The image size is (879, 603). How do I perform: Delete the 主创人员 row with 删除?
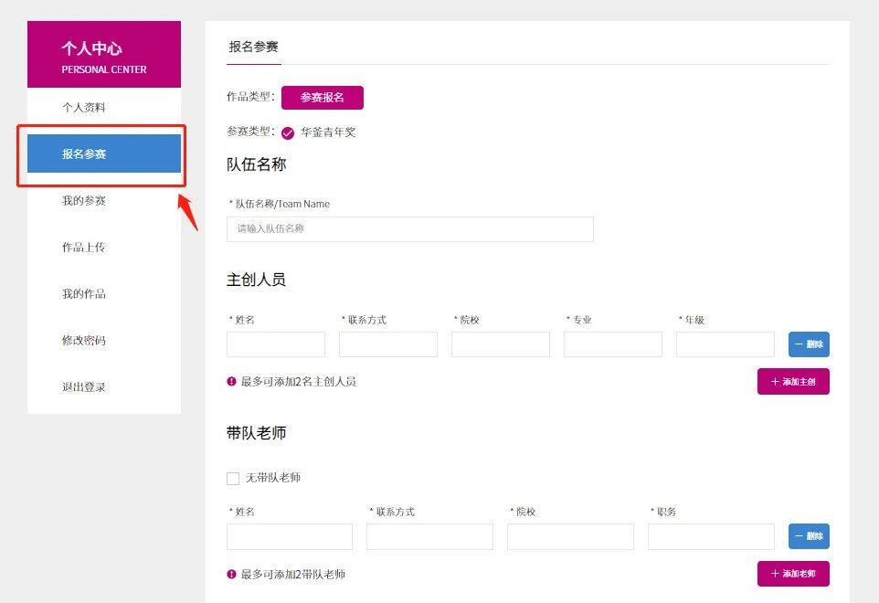809,344
